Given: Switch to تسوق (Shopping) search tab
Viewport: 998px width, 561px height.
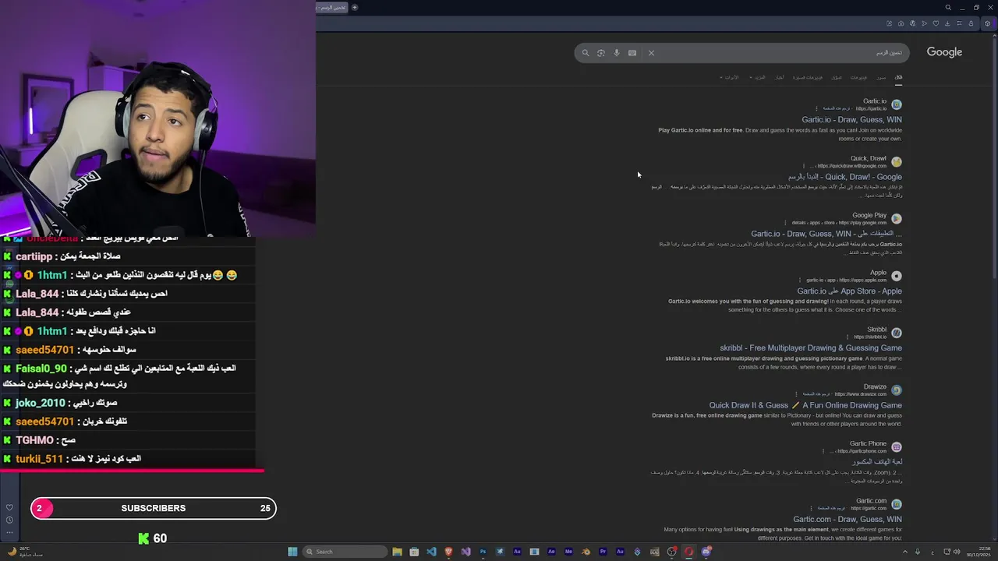Looking at the screenshot, I should pos(837,77).
